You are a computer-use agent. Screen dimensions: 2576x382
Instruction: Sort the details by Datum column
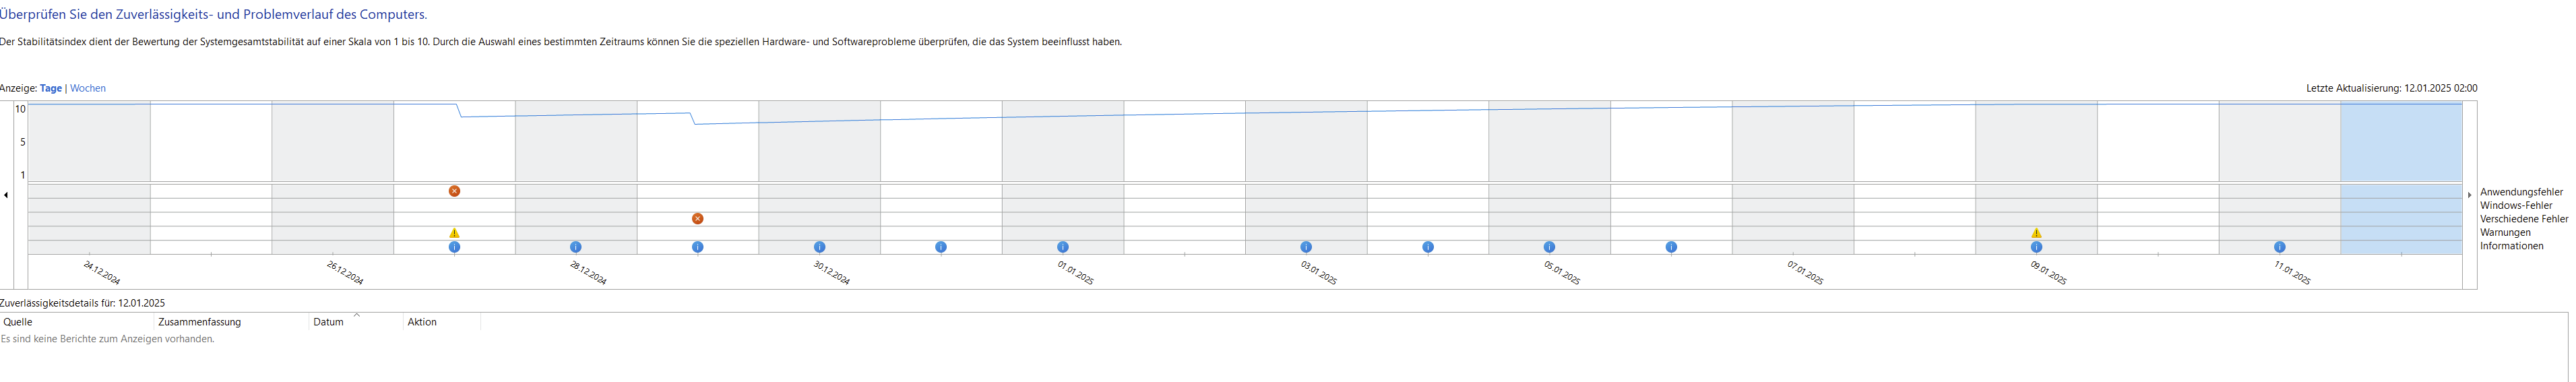(328, 322)
